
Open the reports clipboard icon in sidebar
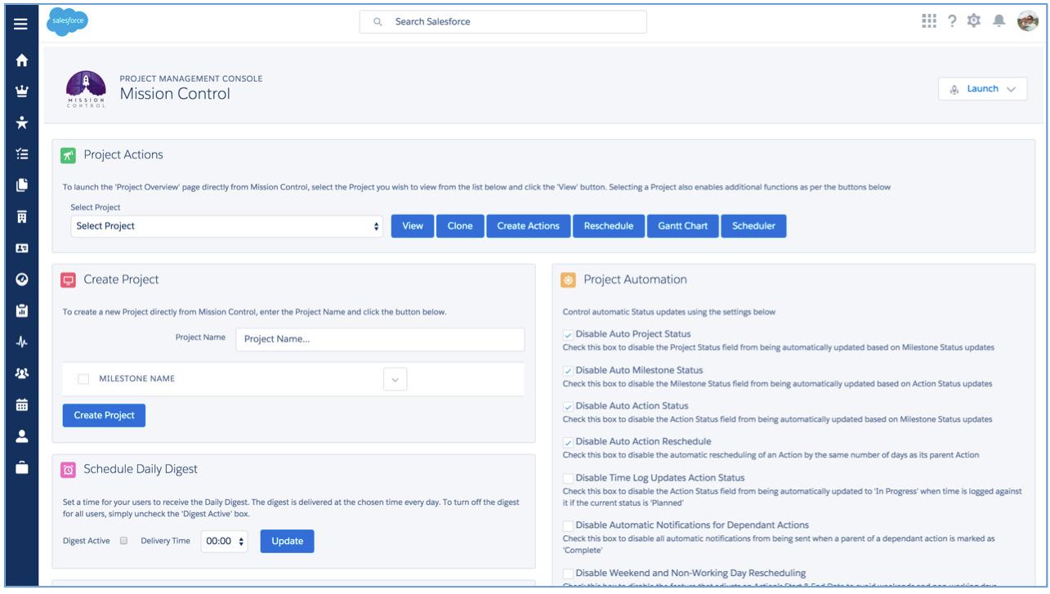(x=21, y=310)
